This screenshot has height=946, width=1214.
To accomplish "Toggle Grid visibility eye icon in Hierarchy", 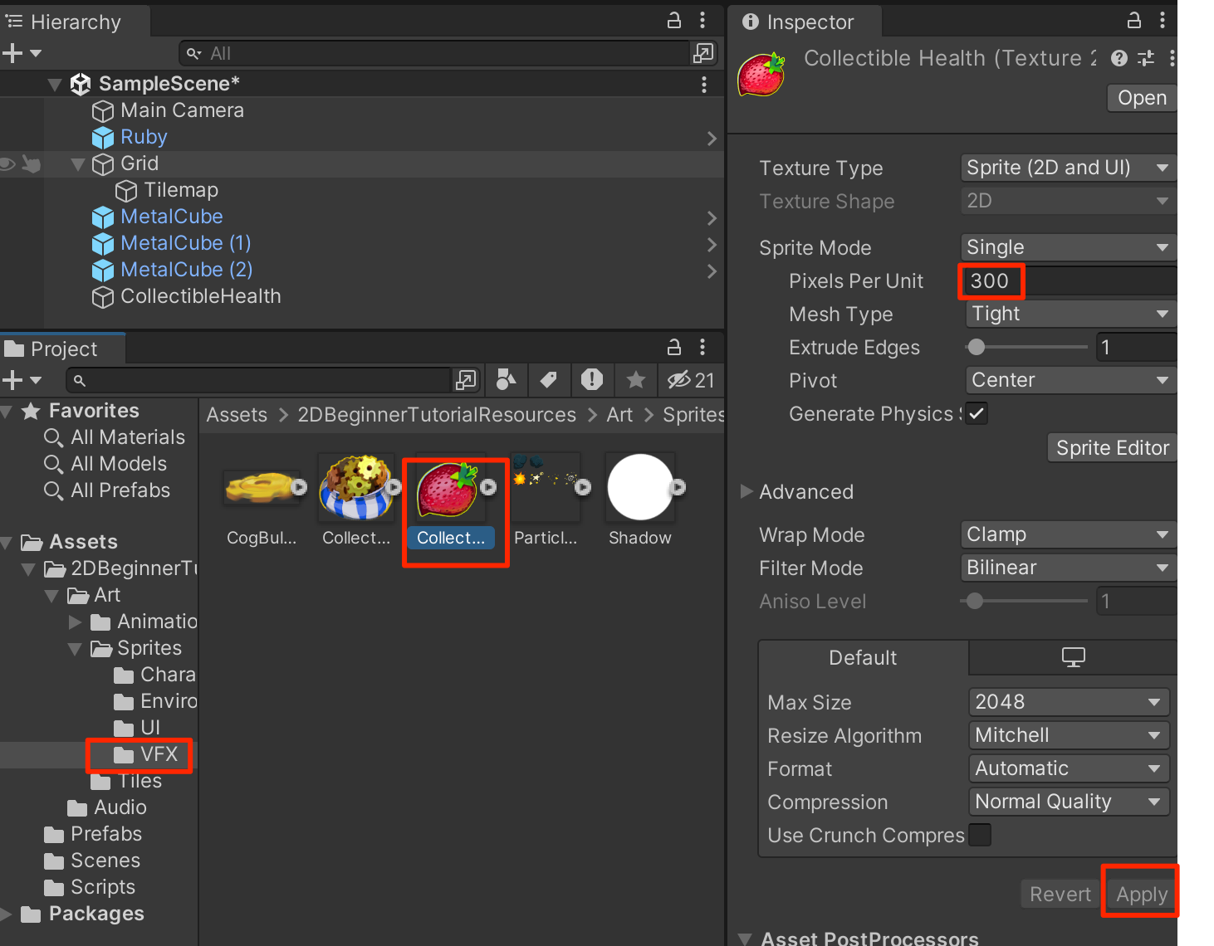I will 8,163.
